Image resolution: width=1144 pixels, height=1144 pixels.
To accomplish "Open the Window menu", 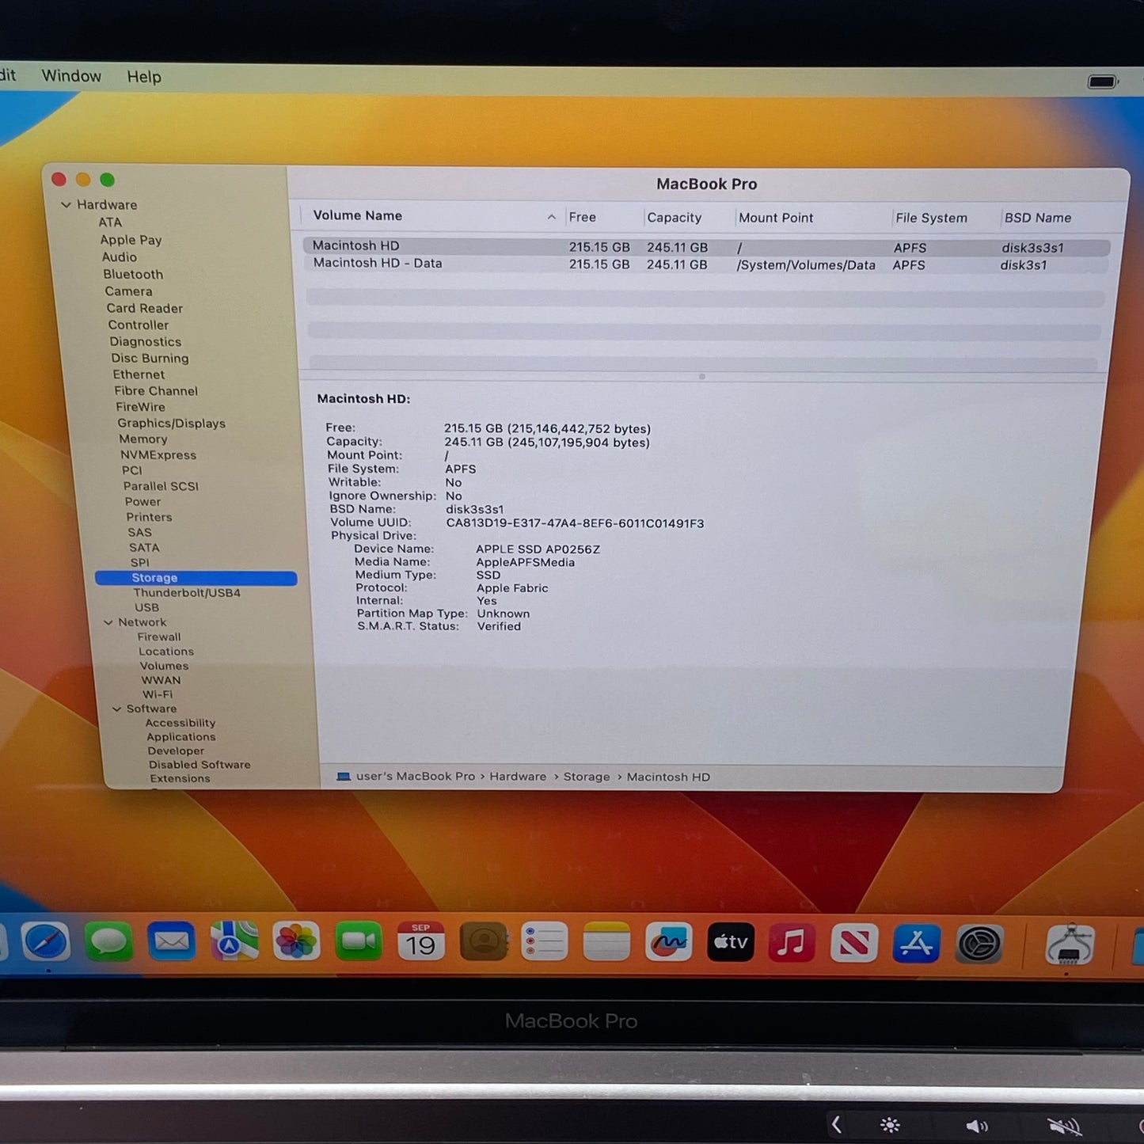I will [71, 76].
